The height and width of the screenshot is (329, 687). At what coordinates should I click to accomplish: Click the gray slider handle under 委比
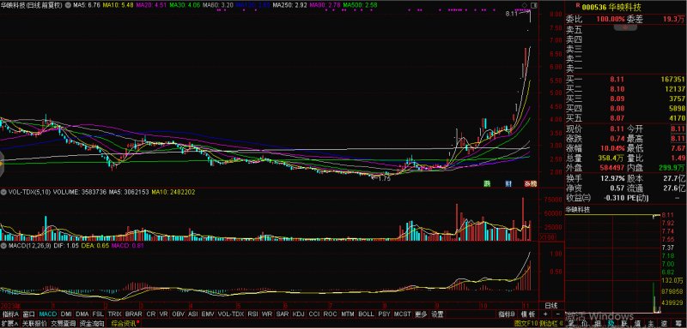(x=625, y=27)
